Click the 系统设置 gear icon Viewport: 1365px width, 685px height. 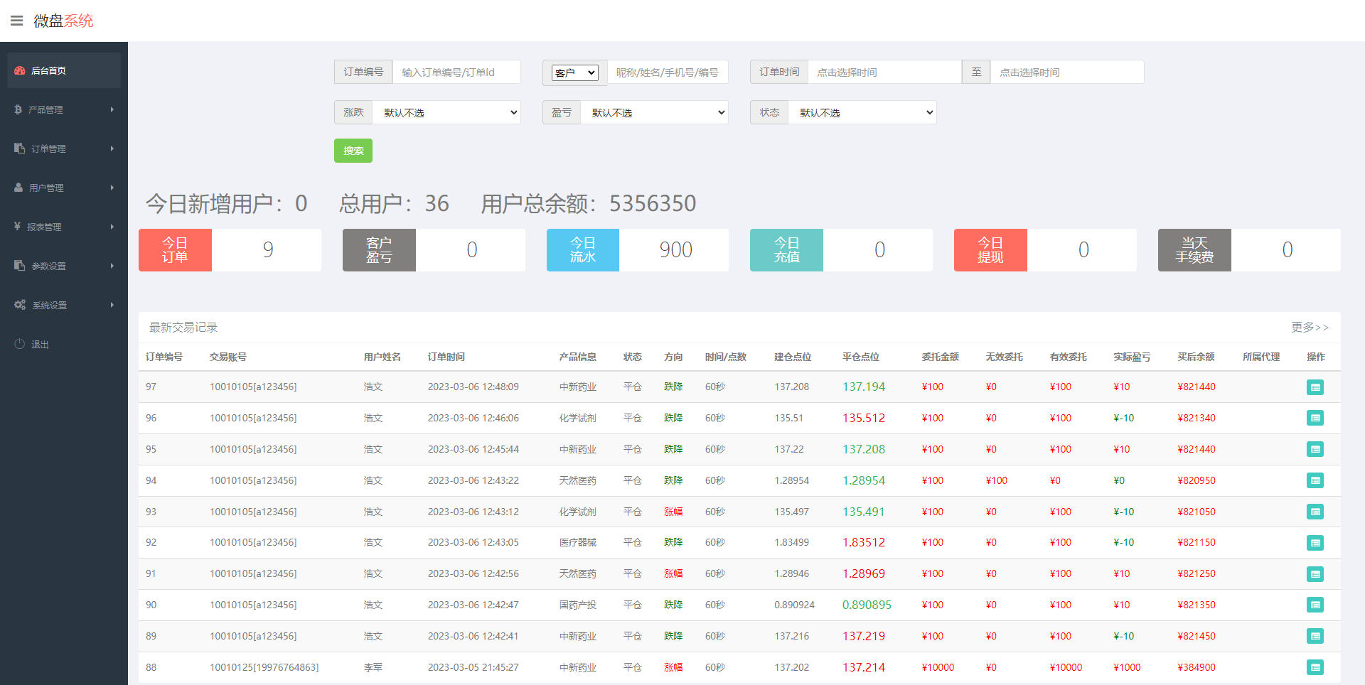coord(20,305)
